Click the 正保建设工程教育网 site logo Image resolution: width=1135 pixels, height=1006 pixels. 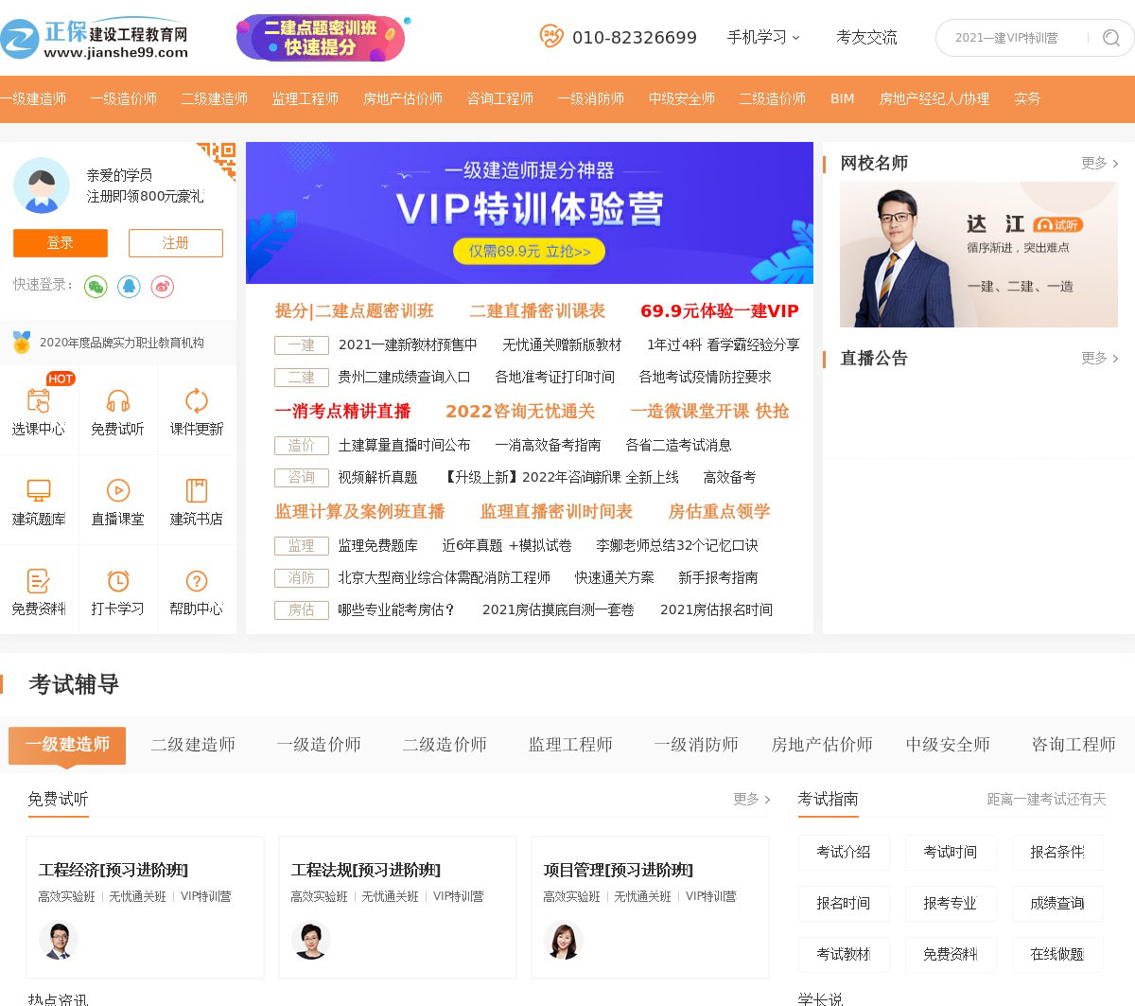tap(95, 38)
